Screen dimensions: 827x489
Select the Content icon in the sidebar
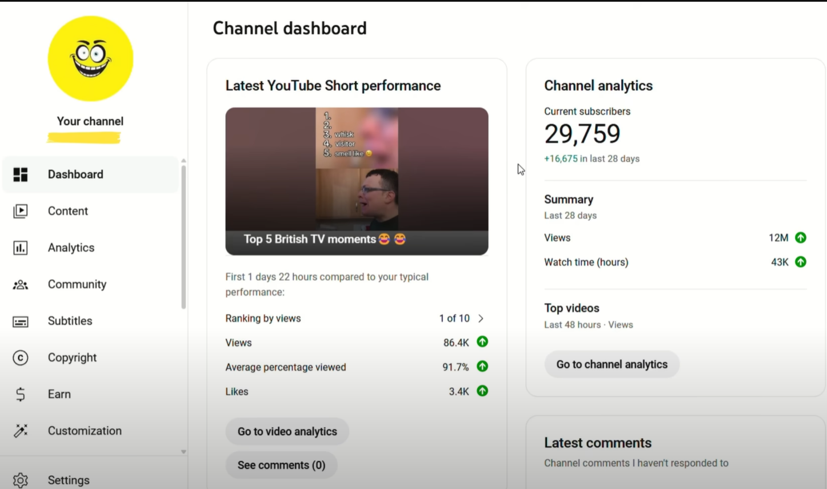[x=21, y=211]
